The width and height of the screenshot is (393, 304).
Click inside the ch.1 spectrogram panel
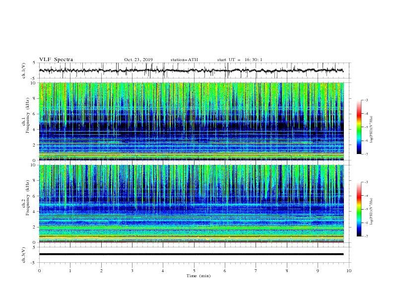191,121
